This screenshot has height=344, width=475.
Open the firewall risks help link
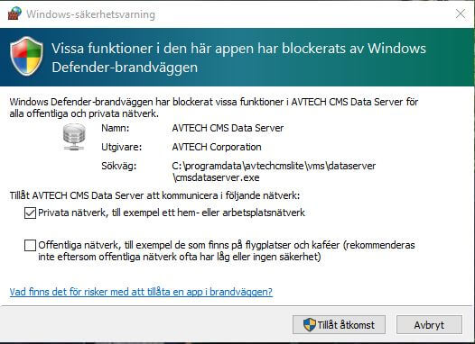pos(141,292)
